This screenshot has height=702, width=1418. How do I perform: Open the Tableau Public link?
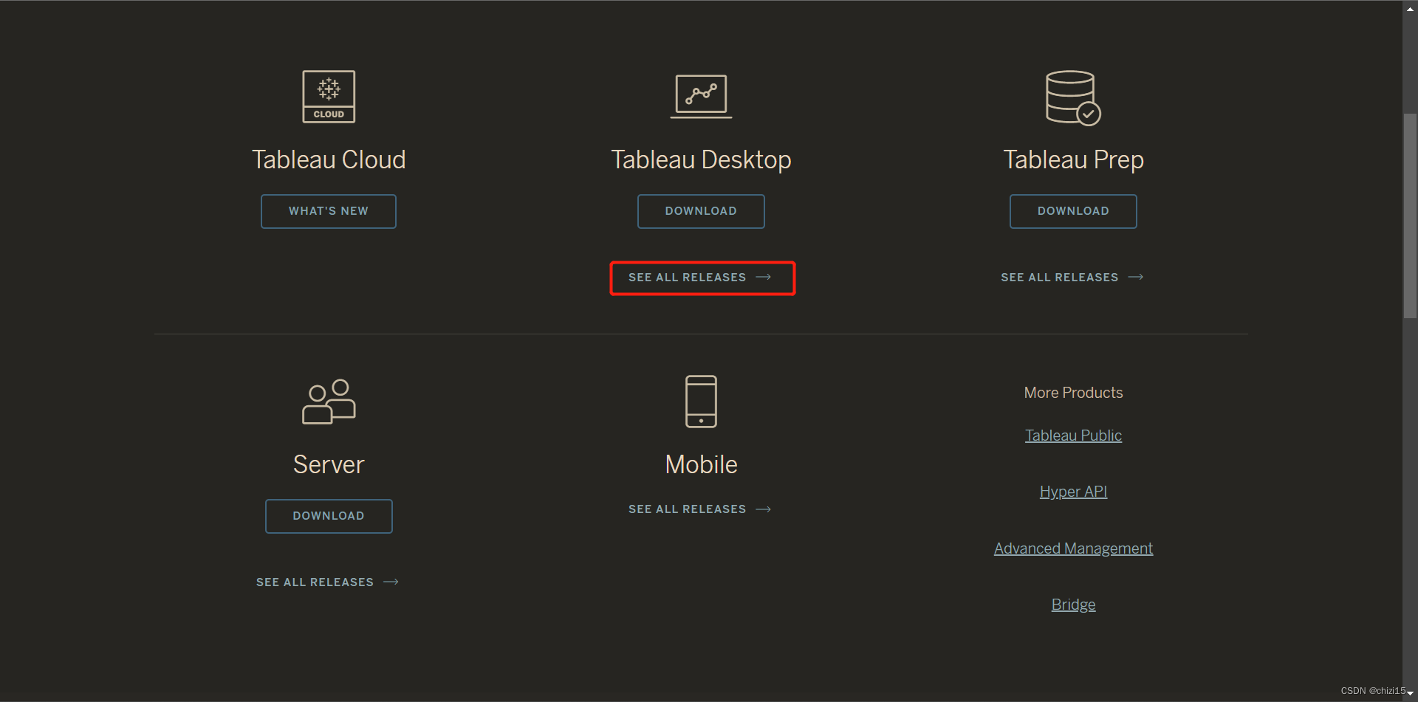(1073, 436)
